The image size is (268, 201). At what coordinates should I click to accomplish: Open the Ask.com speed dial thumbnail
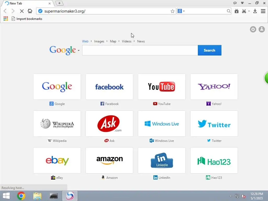tap(109, 124)
